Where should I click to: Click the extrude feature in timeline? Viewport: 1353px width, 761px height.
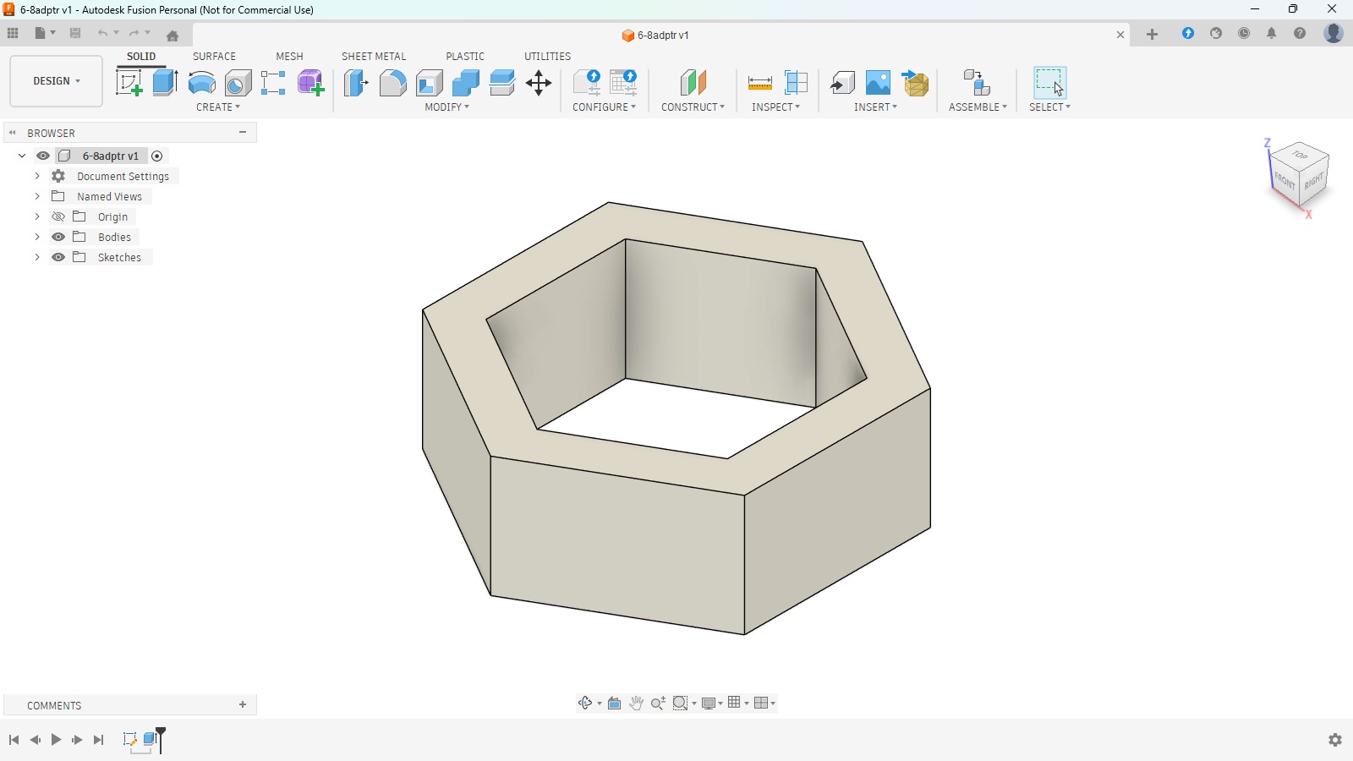tap(151, 739)
